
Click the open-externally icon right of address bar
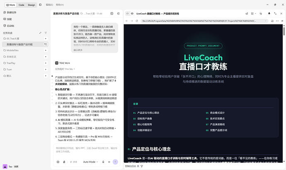coord(272,21)
